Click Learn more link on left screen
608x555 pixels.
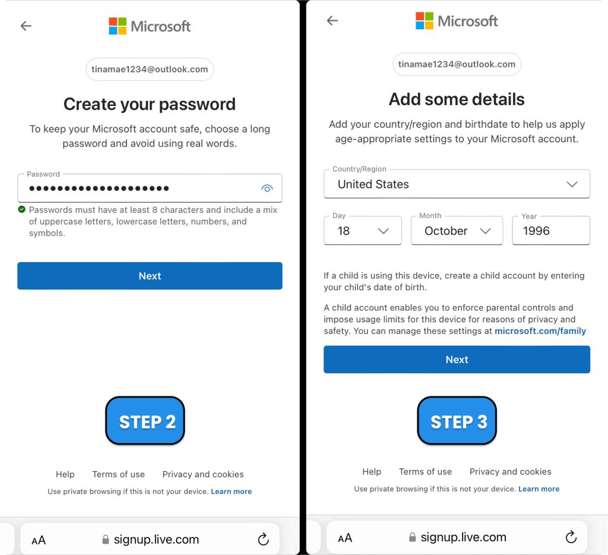231,491
